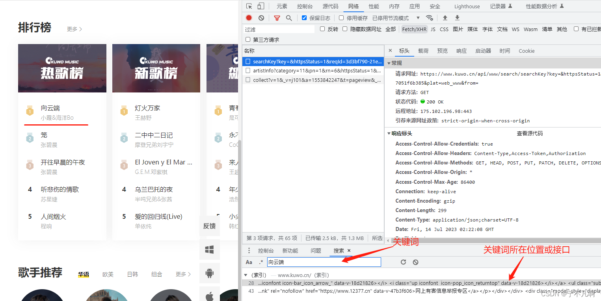Click the 反馈 feedback button
The height and width of the screenshot is (301, 601).
point(209,226)
